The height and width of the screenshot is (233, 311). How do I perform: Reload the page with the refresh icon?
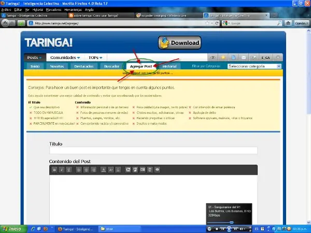coord(217,23)
